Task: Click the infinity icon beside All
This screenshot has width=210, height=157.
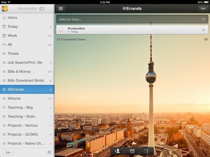Action: 4,44
